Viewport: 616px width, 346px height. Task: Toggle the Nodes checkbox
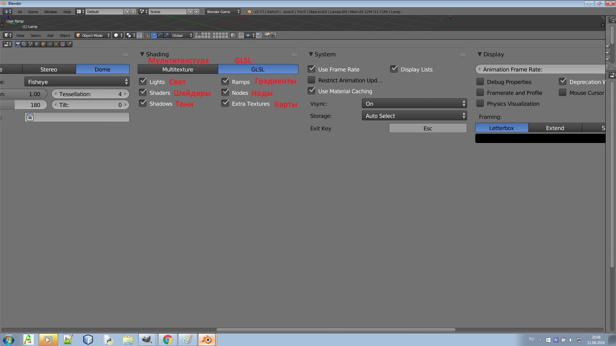(225, 92)
